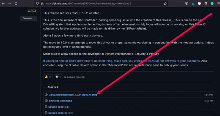Click the archive icon beside Source code (tar.gz)
Viewport: 220px width, 116px height.
coord(46,113)
